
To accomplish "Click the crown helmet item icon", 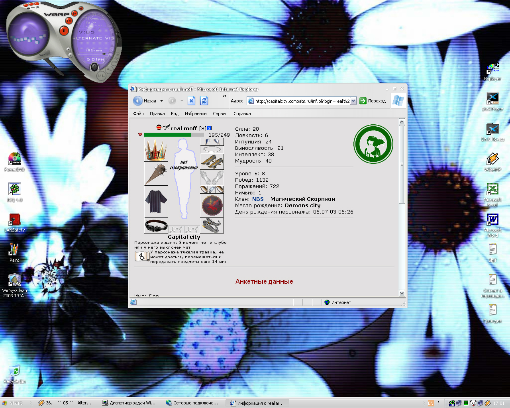I will tap(156, 150).
